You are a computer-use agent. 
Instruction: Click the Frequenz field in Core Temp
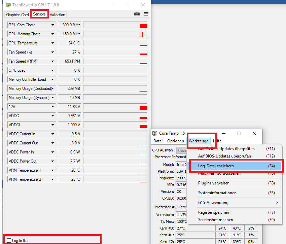coord(181,178)
